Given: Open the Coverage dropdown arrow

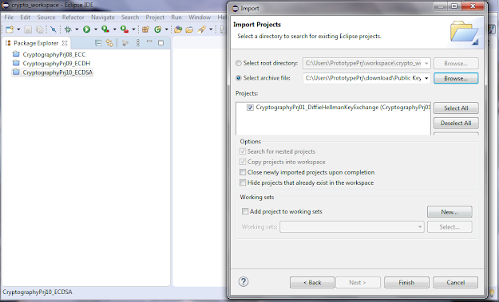Looking at the screenshot, I should [114, 29].
